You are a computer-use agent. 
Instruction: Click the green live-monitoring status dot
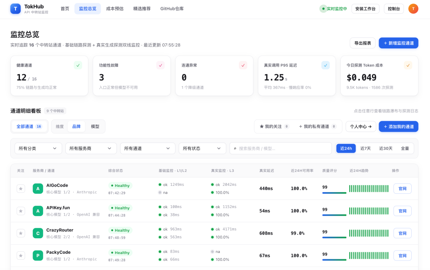pos(323,9)
